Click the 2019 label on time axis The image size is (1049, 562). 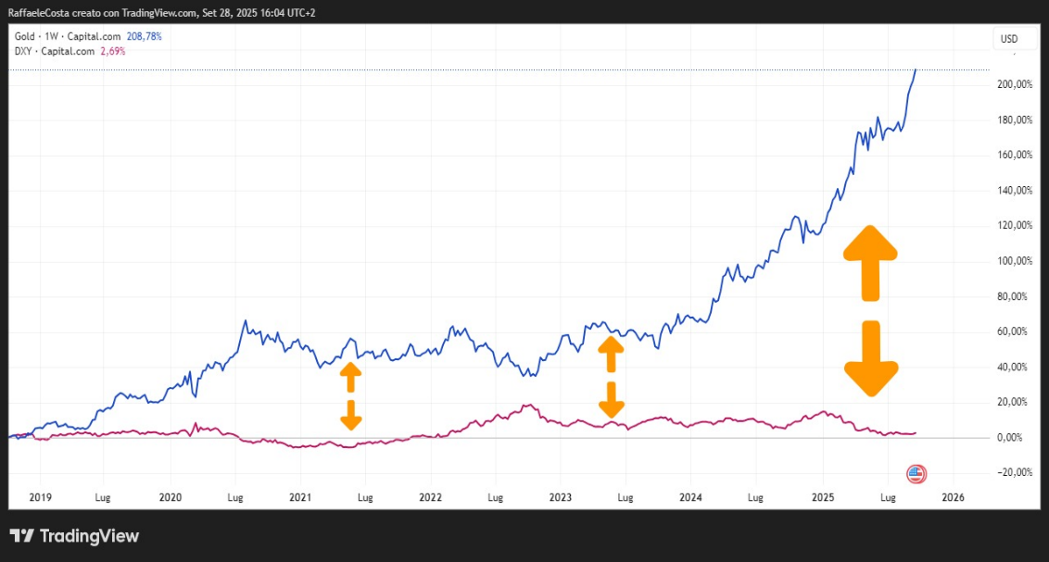click(40, 497)
